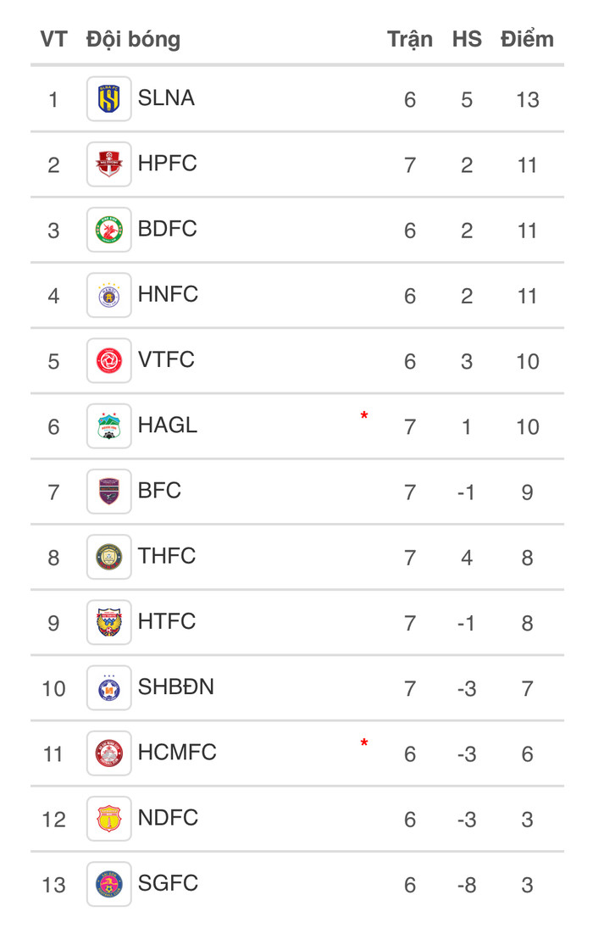Screen dimensions: 593x945
Task: Tap the HAGL club logo
Action: click(x=108, y=426)
